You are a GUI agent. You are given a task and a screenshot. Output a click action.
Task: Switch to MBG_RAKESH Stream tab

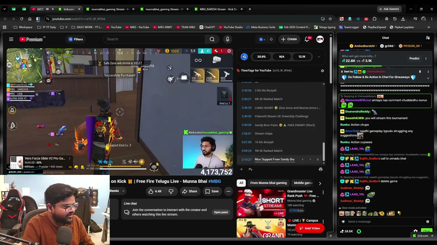(x=218, y=9)
